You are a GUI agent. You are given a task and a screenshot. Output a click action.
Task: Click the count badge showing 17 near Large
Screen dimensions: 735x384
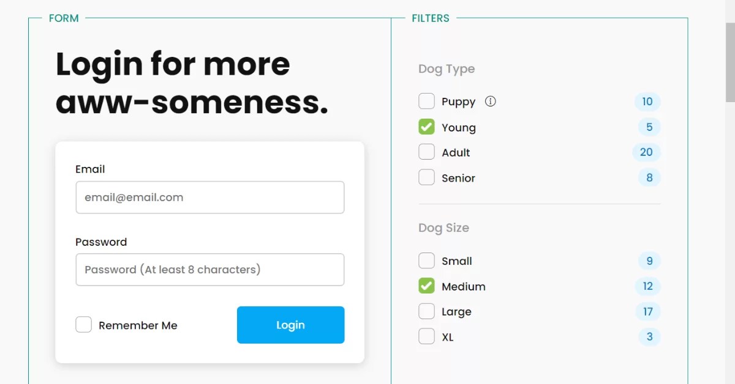tap(647, 311)
